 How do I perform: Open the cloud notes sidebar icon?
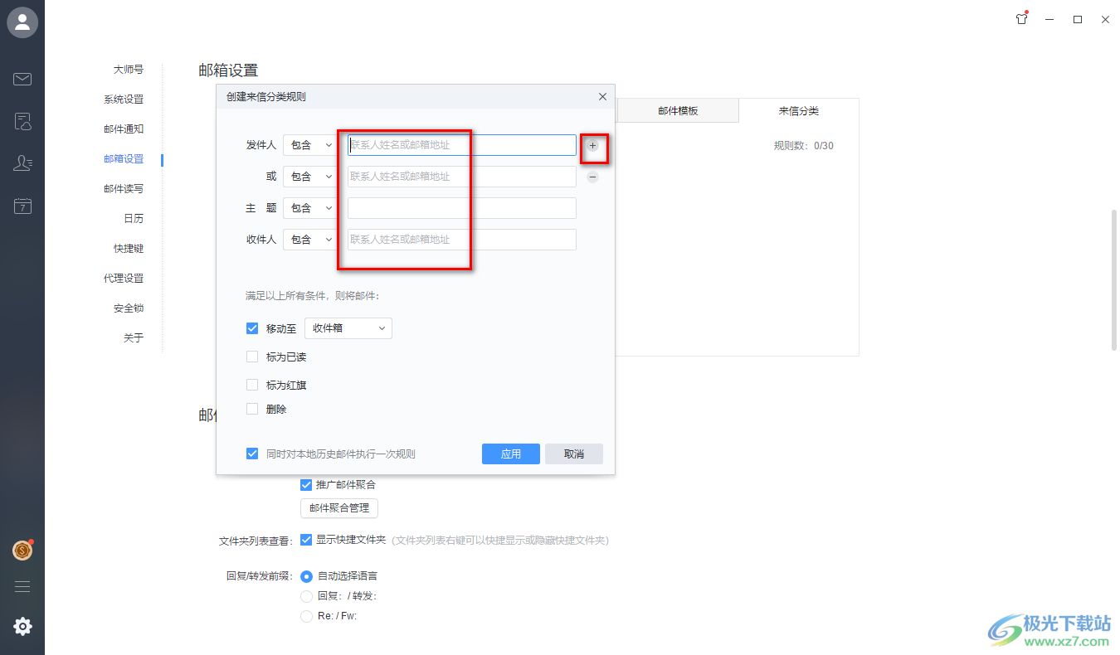(x=22, y=122)
